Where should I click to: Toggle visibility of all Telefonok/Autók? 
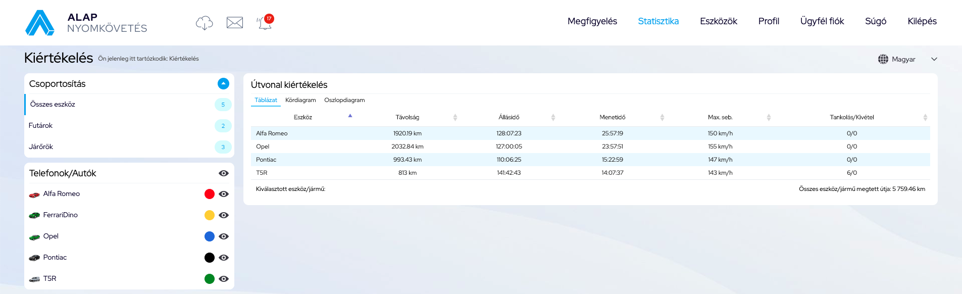[224, 173]
